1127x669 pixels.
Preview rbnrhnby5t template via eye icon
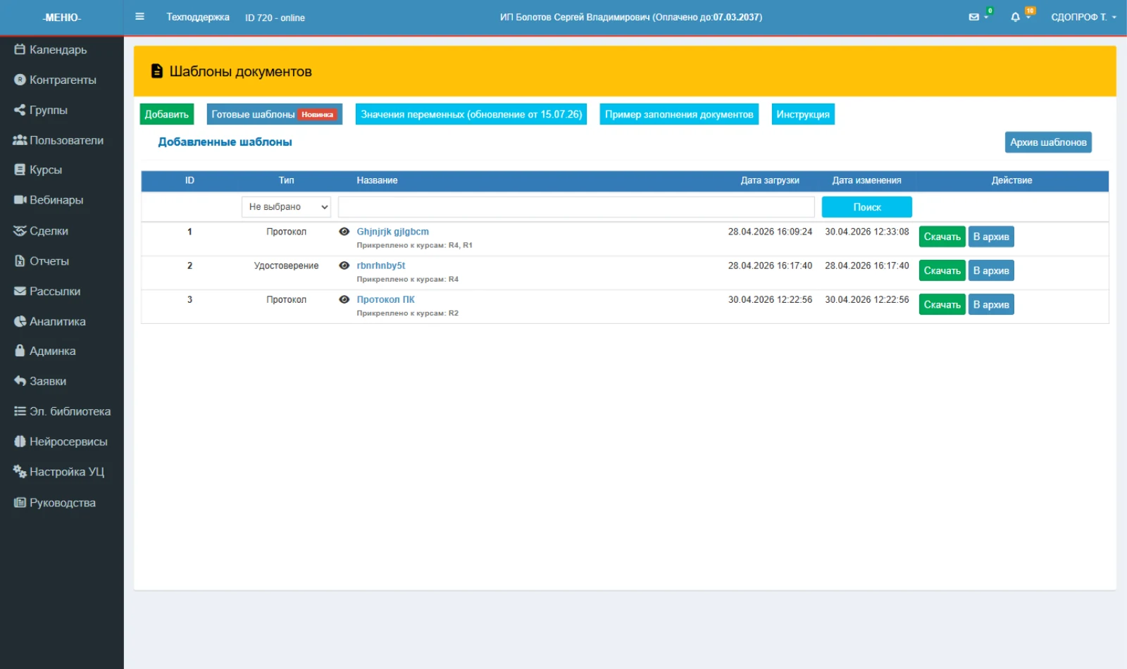click(344, 265)
